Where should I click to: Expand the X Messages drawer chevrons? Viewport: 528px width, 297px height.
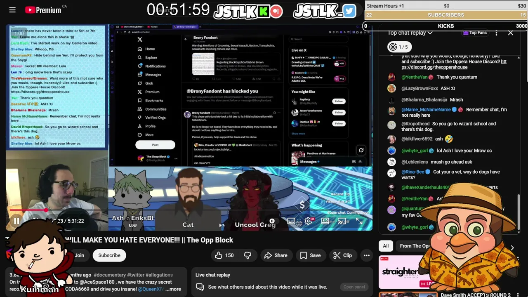(x=360, y=162)
